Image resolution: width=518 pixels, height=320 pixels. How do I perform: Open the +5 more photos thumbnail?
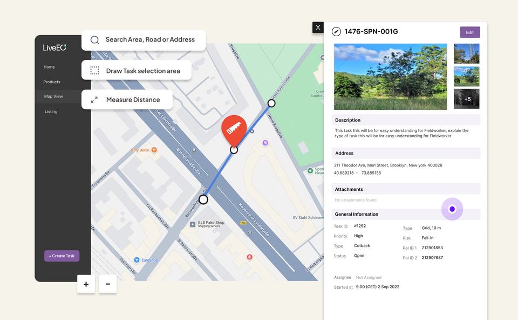coord(466,98)
